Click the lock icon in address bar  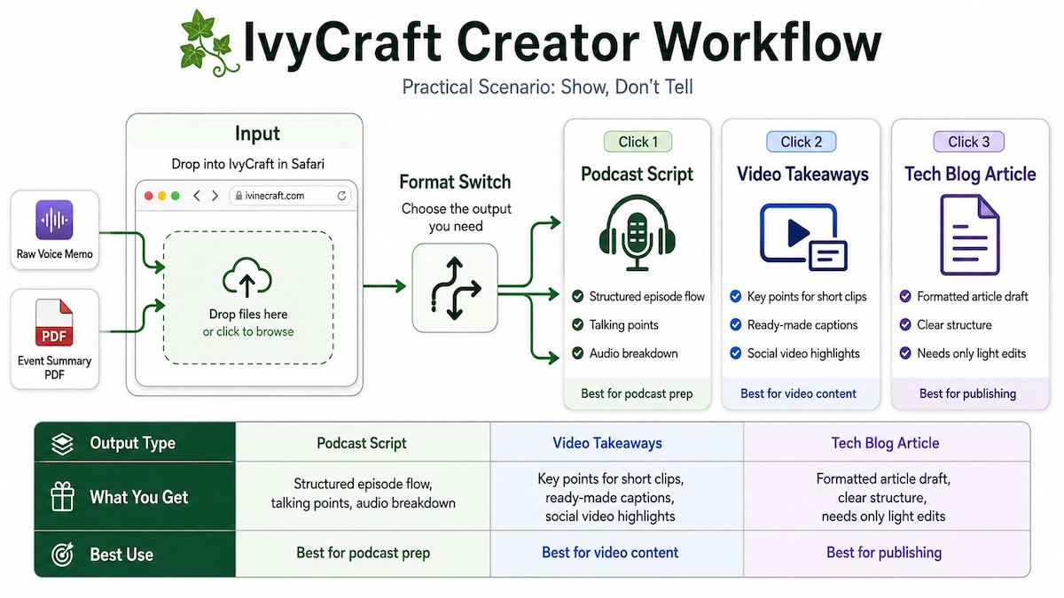237,196
